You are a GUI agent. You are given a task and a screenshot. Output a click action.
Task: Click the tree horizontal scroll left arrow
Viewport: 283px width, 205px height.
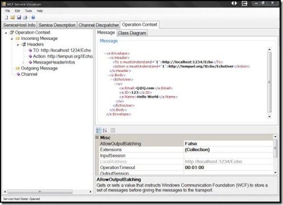coord(5,192)
